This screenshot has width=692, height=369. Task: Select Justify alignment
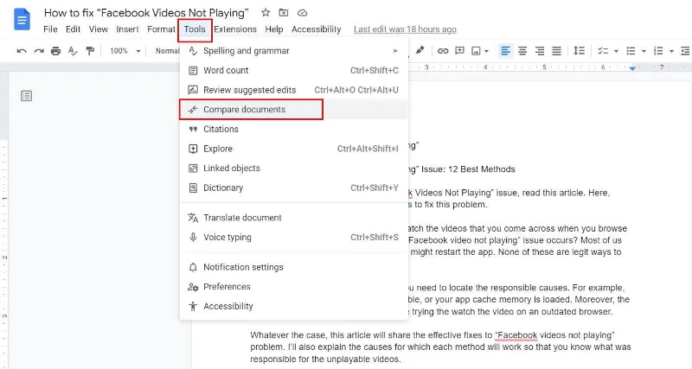[x=556, y=51]
